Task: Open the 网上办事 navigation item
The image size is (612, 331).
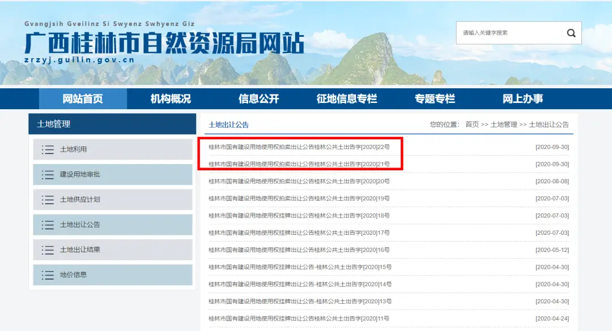Action: pos(522,98)
